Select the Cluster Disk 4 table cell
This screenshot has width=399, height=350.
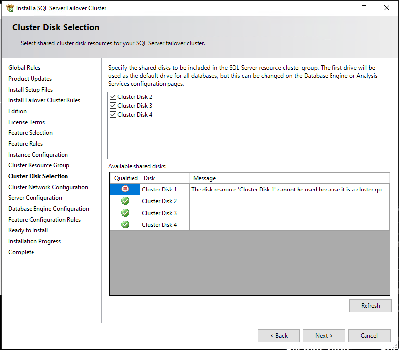click(x=165, y=225)
